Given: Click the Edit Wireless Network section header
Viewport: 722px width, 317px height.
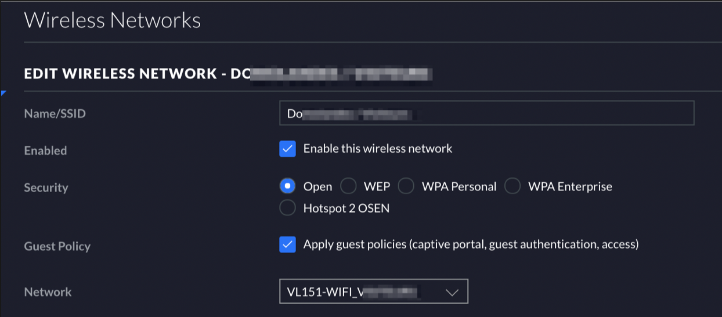Looking at the screenshot, I should [x=229, y=74].
